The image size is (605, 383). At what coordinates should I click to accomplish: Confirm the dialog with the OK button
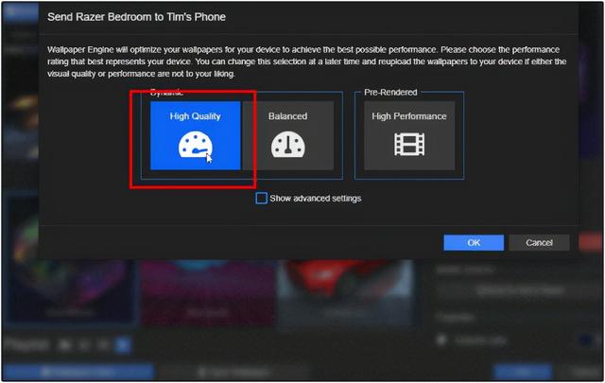click(x=474, y=242)
